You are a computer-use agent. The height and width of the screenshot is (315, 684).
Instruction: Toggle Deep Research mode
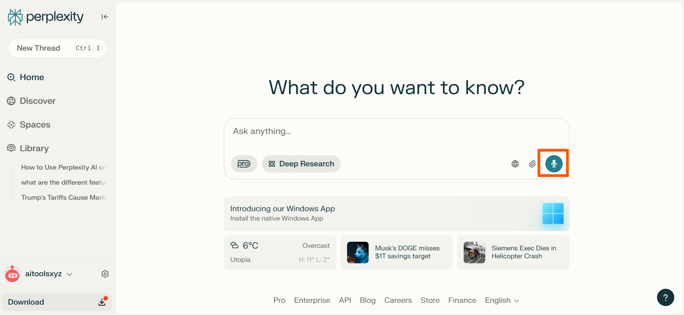coord(301,164)
